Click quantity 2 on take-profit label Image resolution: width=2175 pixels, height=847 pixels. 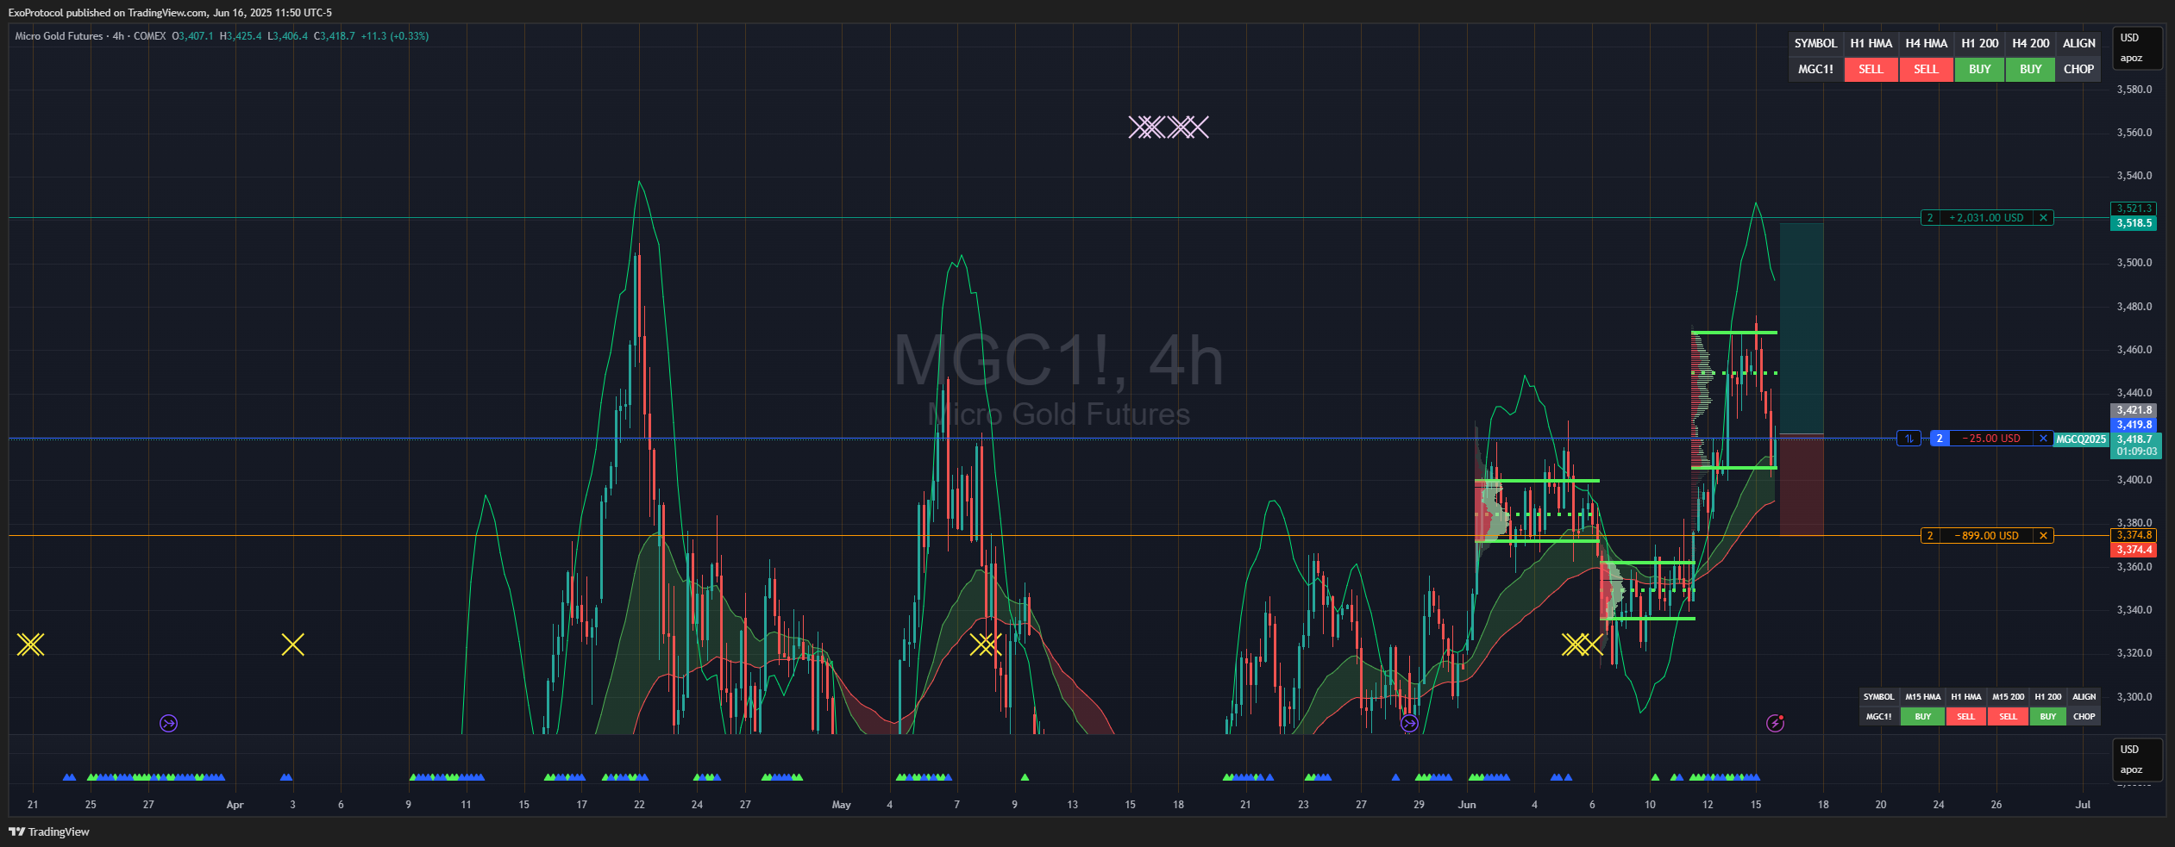point(1930,218)
